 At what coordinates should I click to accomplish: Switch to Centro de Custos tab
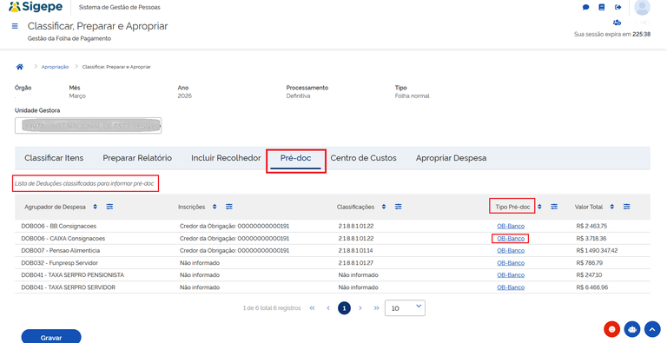[364, 158]
